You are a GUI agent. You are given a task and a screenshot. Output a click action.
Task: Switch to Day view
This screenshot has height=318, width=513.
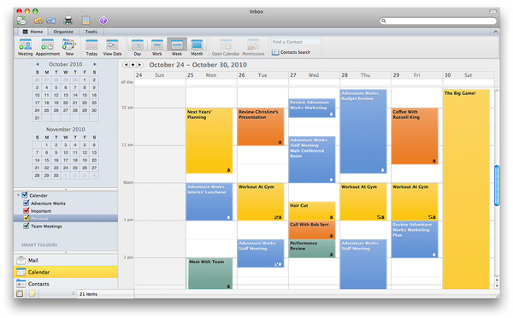pos(138,47)
